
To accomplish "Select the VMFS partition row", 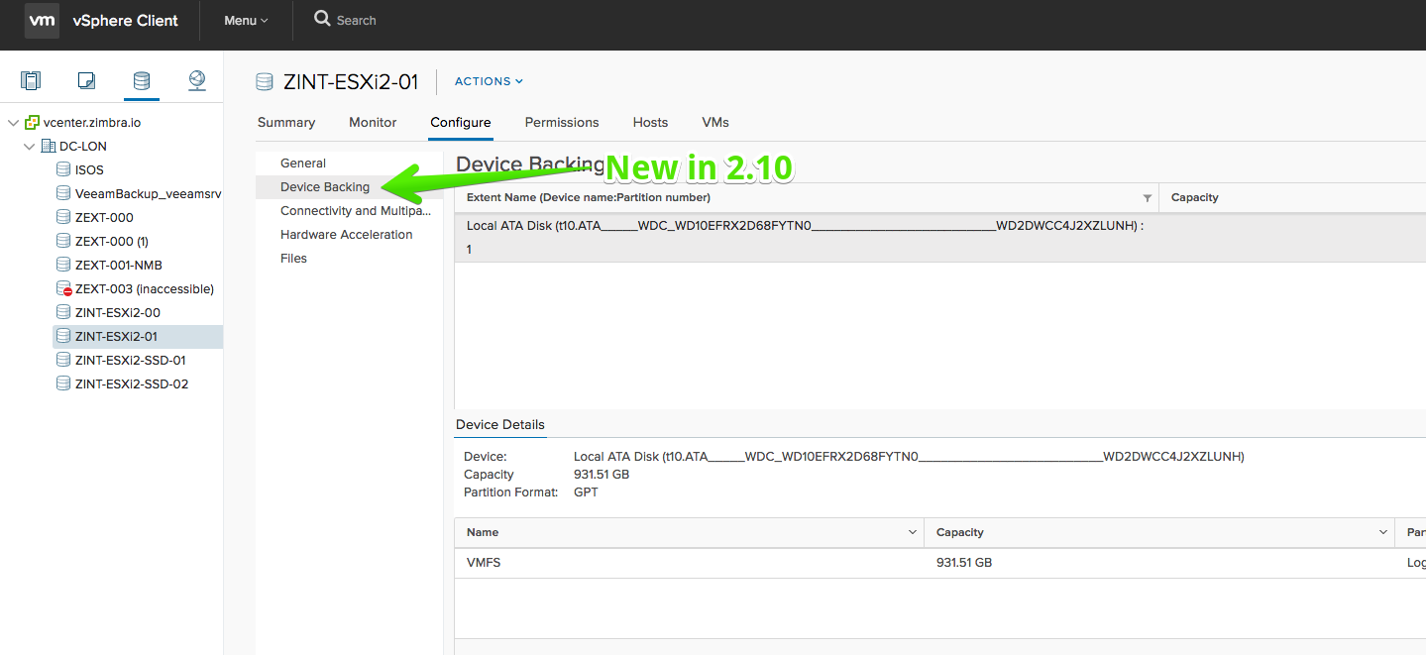I will point(939,563).
